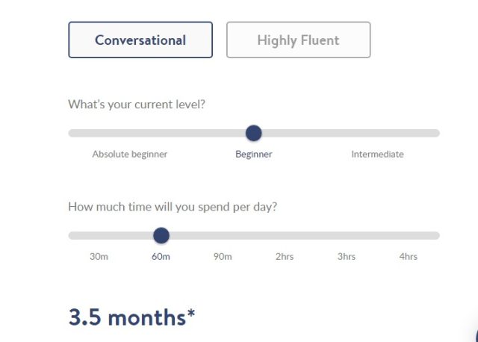This screenshot has height=342, width=478.
Task: Click the 'What's your current level?' heading
Action: [x=137, y=105]
